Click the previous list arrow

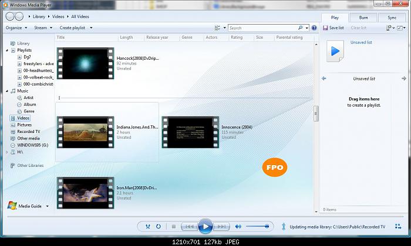coord(324,78)
